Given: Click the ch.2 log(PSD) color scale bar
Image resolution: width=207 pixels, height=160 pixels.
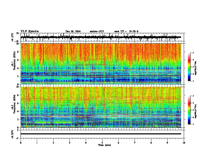Looking at the screenshot, I should [x=189, y=110].
